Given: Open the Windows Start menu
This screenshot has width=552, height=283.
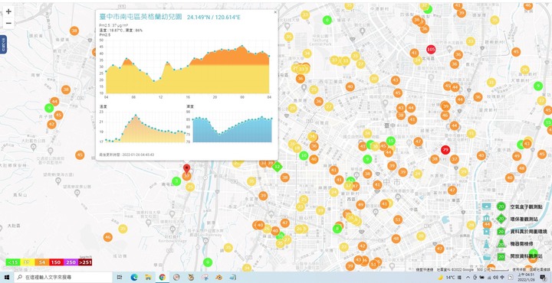Looking at the screenshot, I should coord(7,277).
